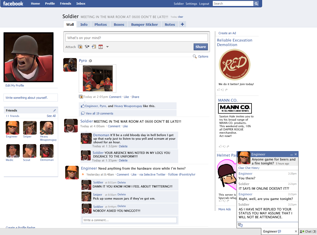317x235 pixels.
Task: Open the plus tab to add a tab
Action: pyautogui.click(x=182, y=24)
